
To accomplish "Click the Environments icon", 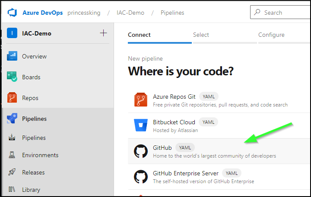I will coord(12,155).
